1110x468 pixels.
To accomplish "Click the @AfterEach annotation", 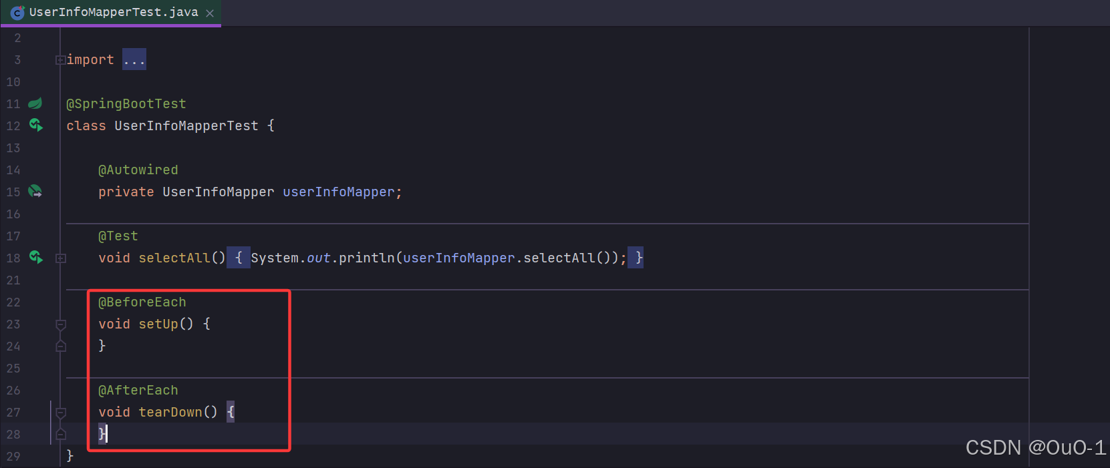I will tap(138, 390).
